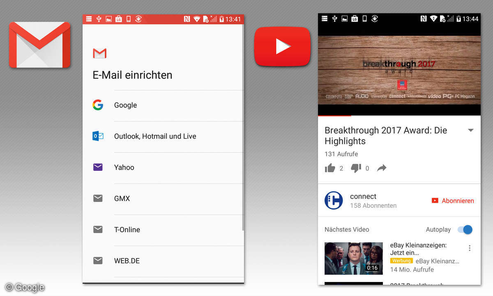Tap the grey envelope icon beside WEB.DE

pos(98,261)
